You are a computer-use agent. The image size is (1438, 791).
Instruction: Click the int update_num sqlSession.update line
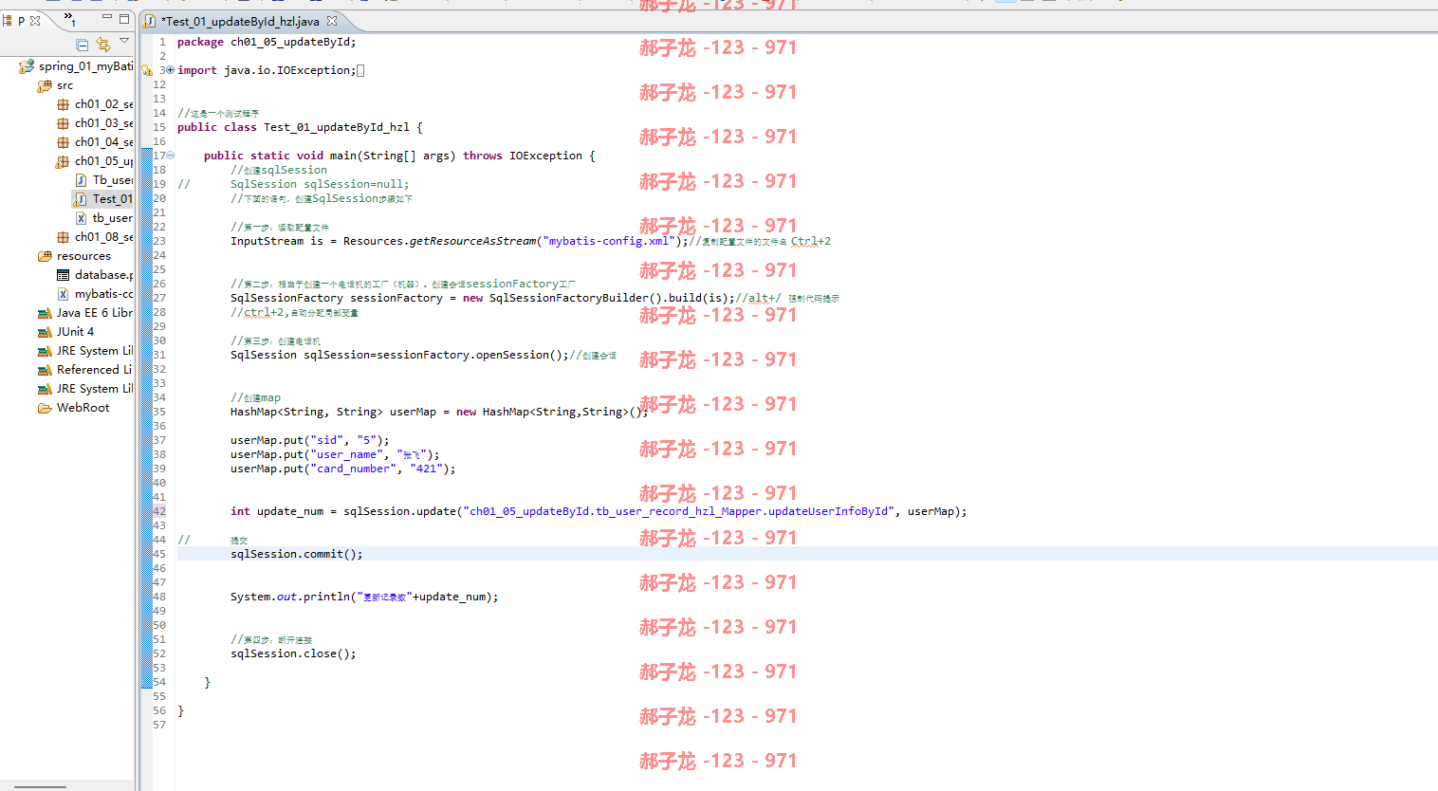click(599, 511)
